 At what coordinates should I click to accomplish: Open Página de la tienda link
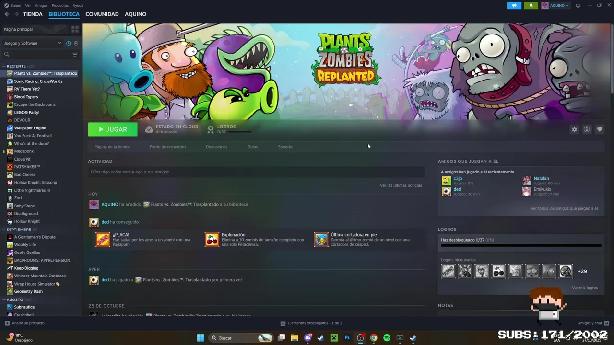pyautogui.click(x=112, y=147)
